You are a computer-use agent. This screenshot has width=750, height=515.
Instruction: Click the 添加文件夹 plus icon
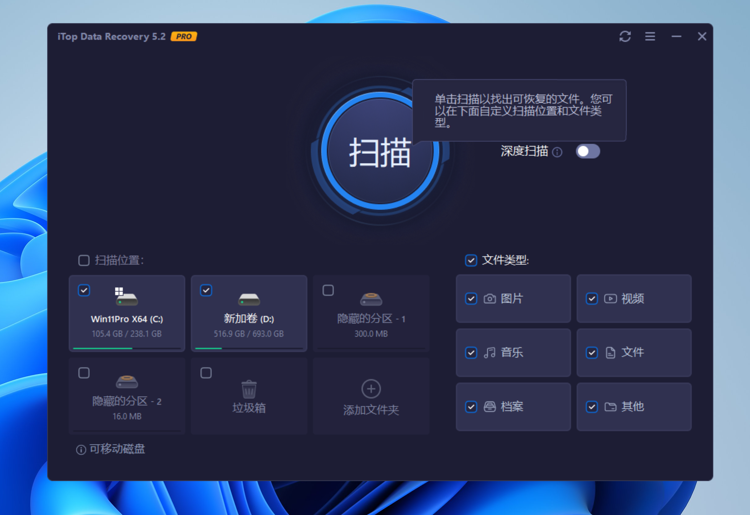(371, 389)
